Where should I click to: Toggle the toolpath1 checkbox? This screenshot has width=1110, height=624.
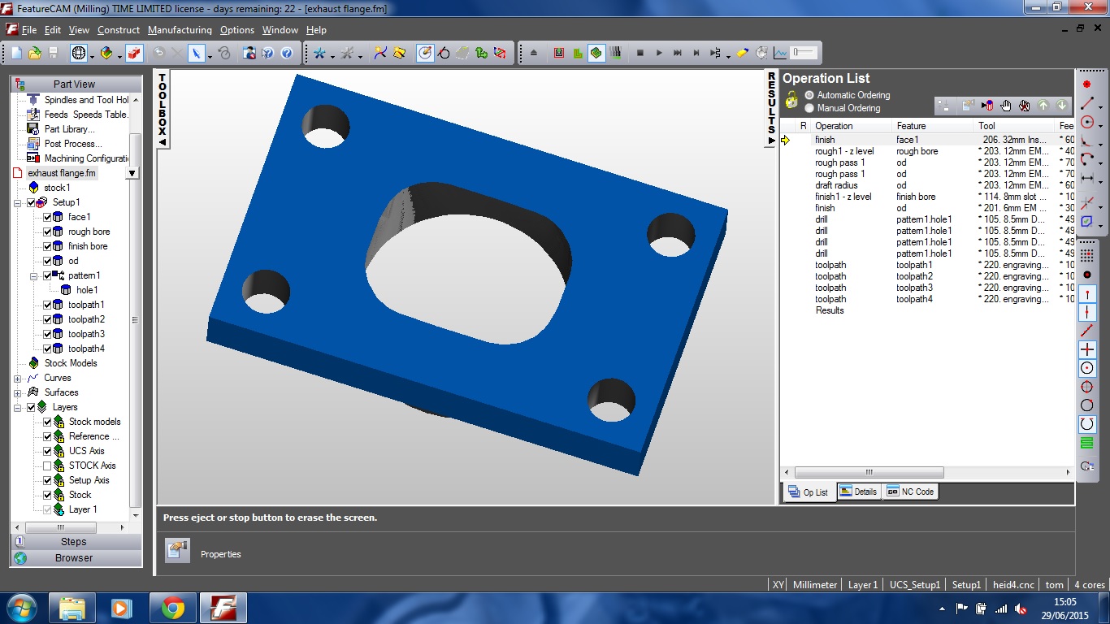47,305
